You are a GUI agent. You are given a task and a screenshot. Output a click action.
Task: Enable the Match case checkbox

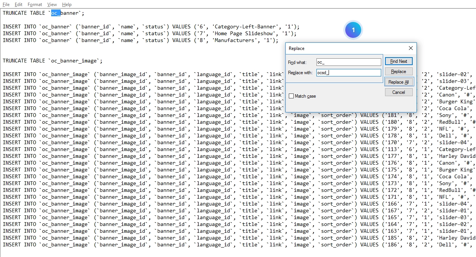tap(291, 96)
